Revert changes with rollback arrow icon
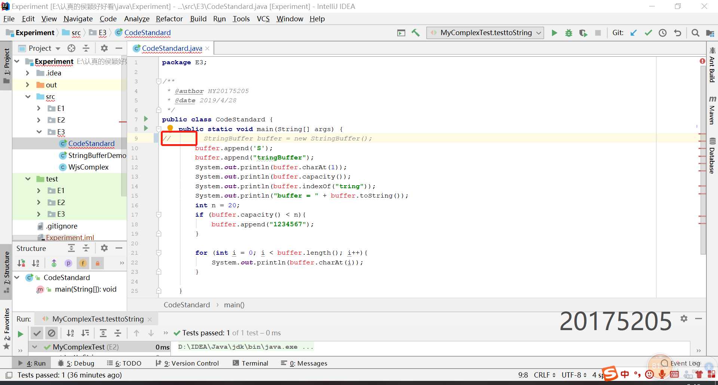Viewport: 718px width, 385px height. pos(677,33)
